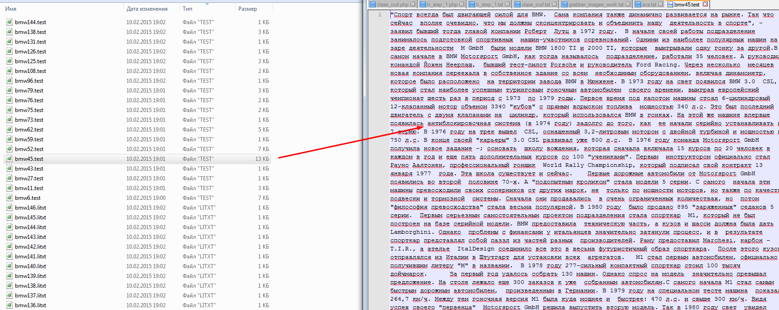Click the icon of bmw108.test
The width and height of the screenshot is (779, 310).
point(9,71)
